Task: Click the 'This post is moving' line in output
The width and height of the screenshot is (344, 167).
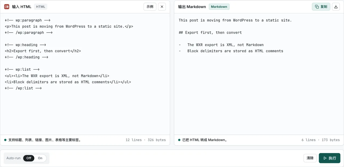Action: tap(235, 20)
